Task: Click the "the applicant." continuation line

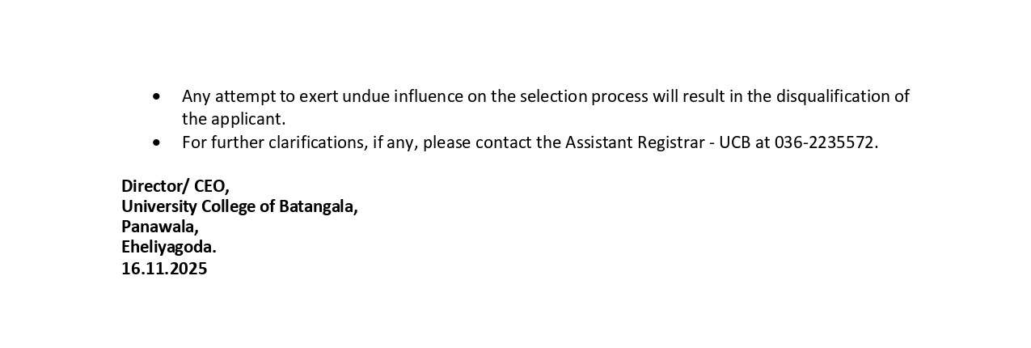Action: (234, 119)
